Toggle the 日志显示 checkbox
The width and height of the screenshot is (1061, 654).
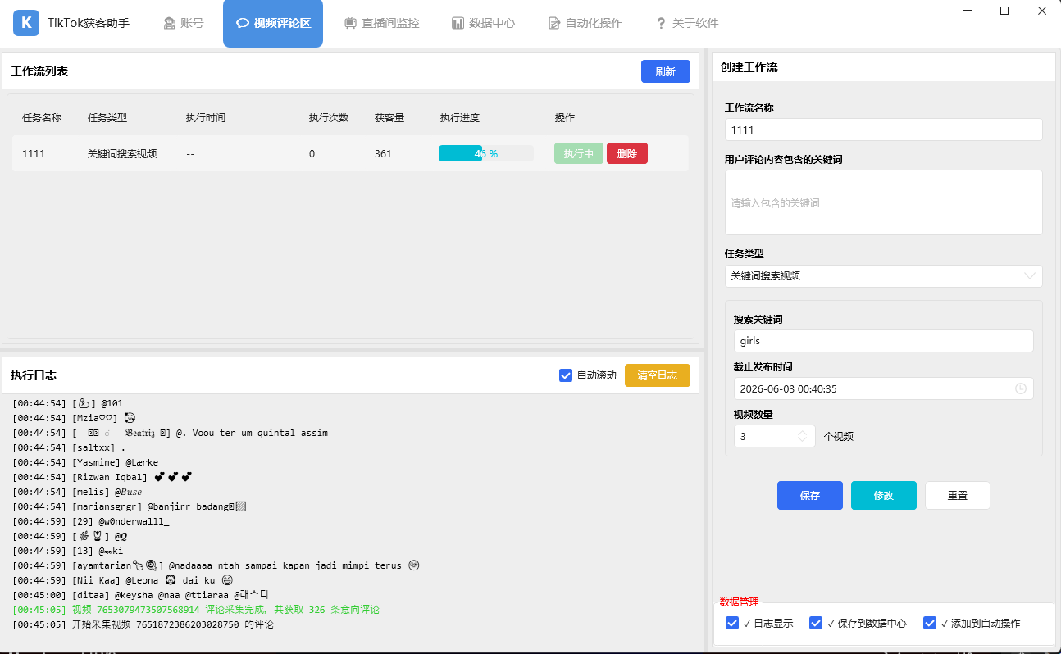732,623
